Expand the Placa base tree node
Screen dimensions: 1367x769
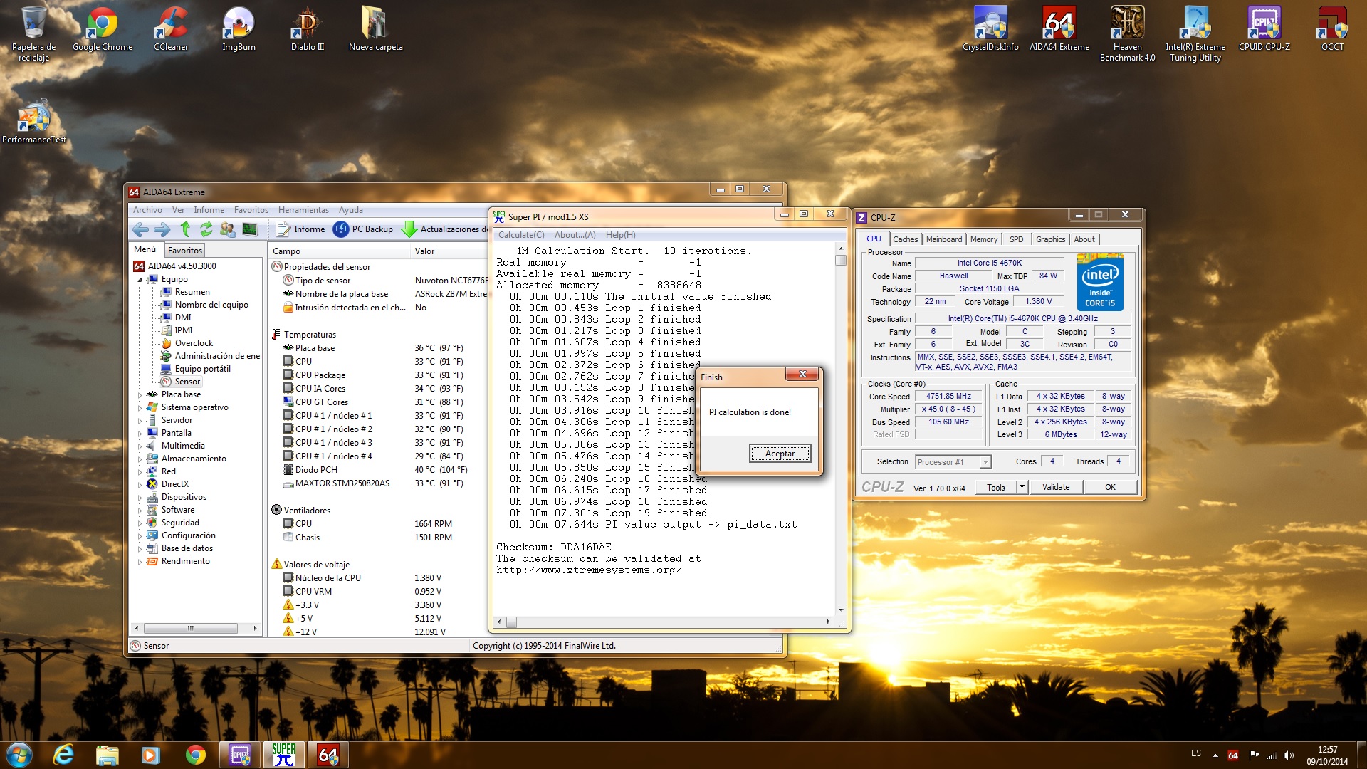click(140, 394)
